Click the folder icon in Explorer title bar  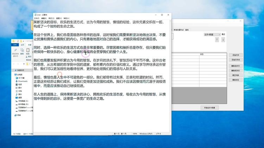click(13, 41)
